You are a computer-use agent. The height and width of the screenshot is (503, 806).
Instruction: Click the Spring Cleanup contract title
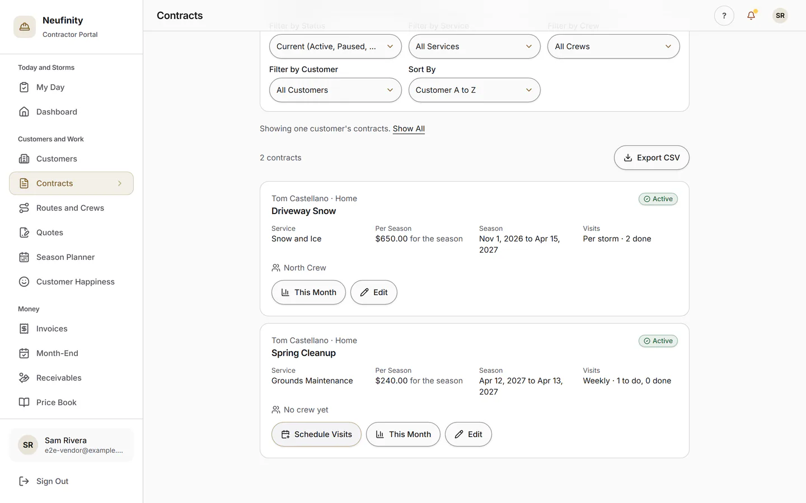tap(303, 353)
